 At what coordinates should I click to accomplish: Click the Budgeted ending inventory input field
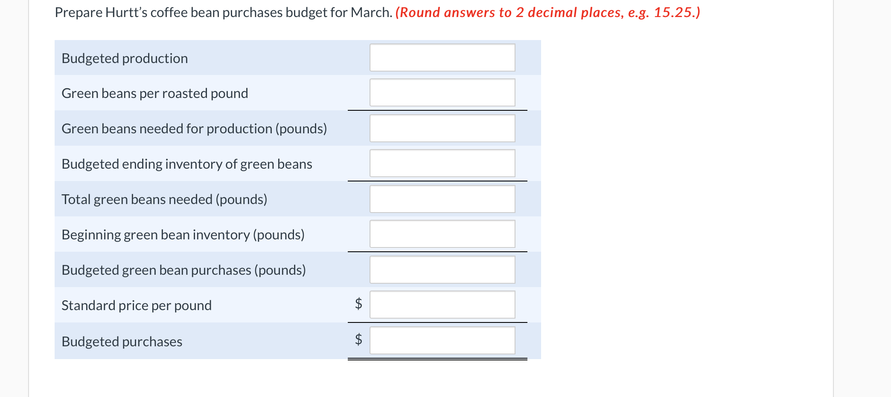(442, 163)
